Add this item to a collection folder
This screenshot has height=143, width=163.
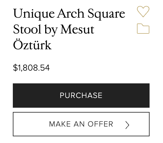point(143,29)
